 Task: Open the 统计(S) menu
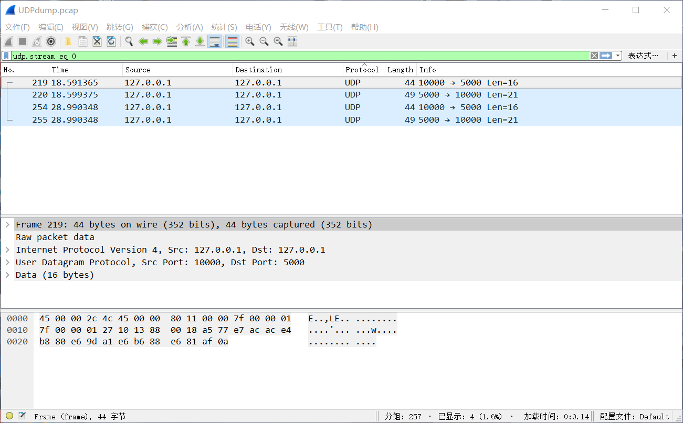[224, 27]
